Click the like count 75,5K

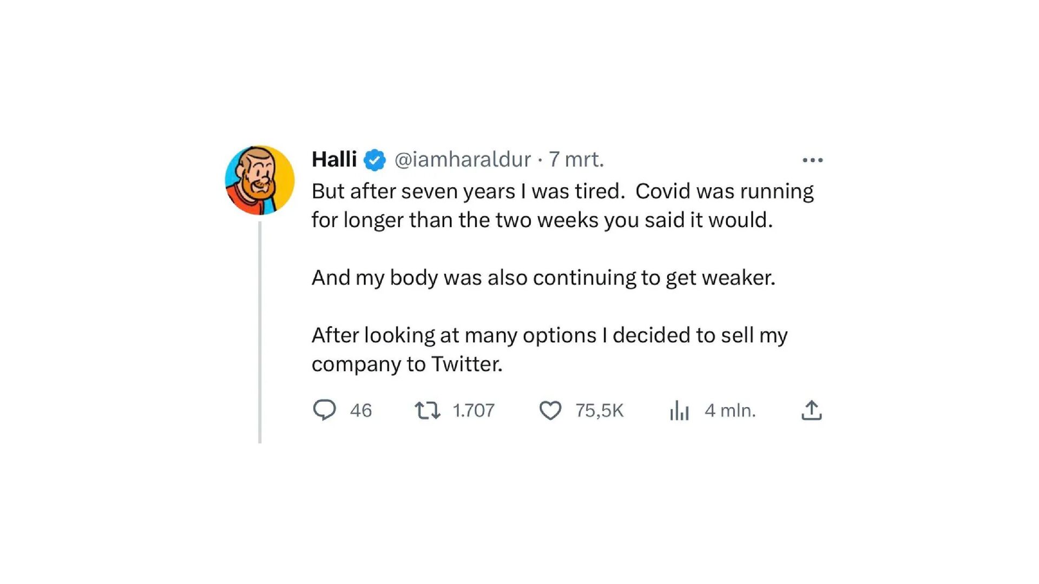coord(600,411)
